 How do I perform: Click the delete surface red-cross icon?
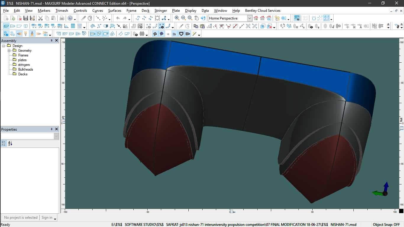269,26
